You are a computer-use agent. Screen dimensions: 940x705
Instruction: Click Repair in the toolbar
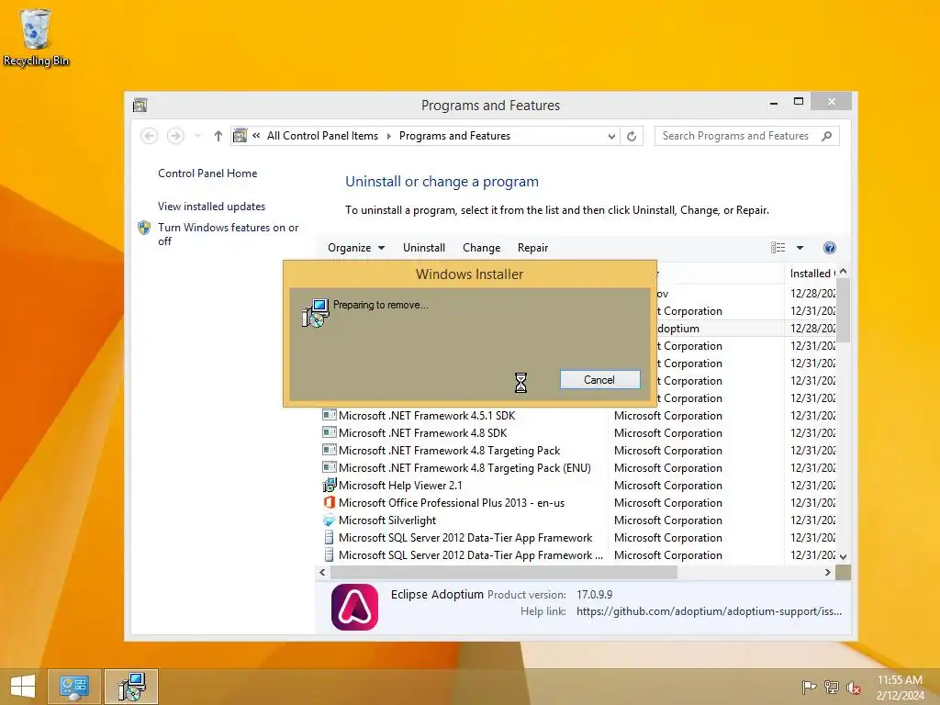pos(533,248)
